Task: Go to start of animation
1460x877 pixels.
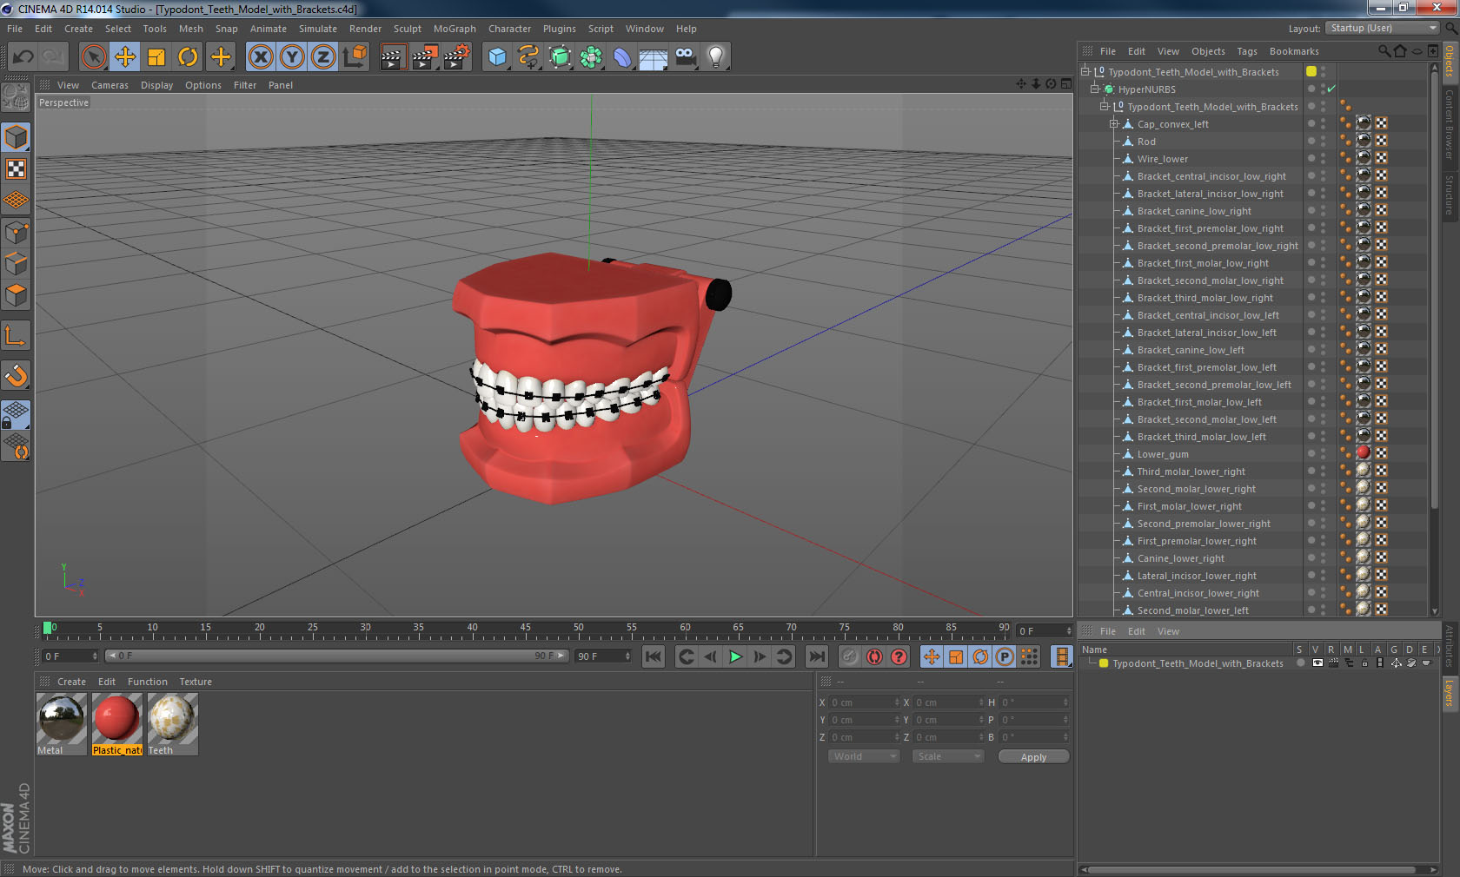Action: [654, 656]
